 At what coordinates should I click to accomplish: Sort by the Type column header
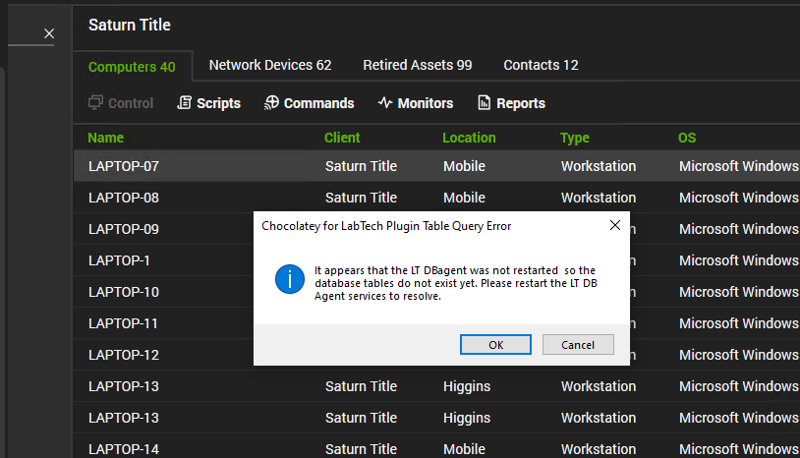click(575, 138)
